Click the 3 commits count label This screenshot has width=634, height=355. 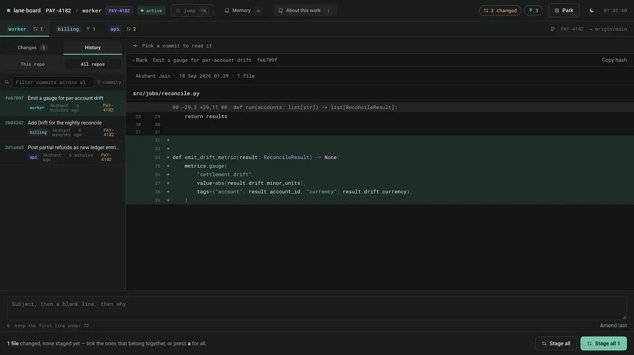click(109, 82)
